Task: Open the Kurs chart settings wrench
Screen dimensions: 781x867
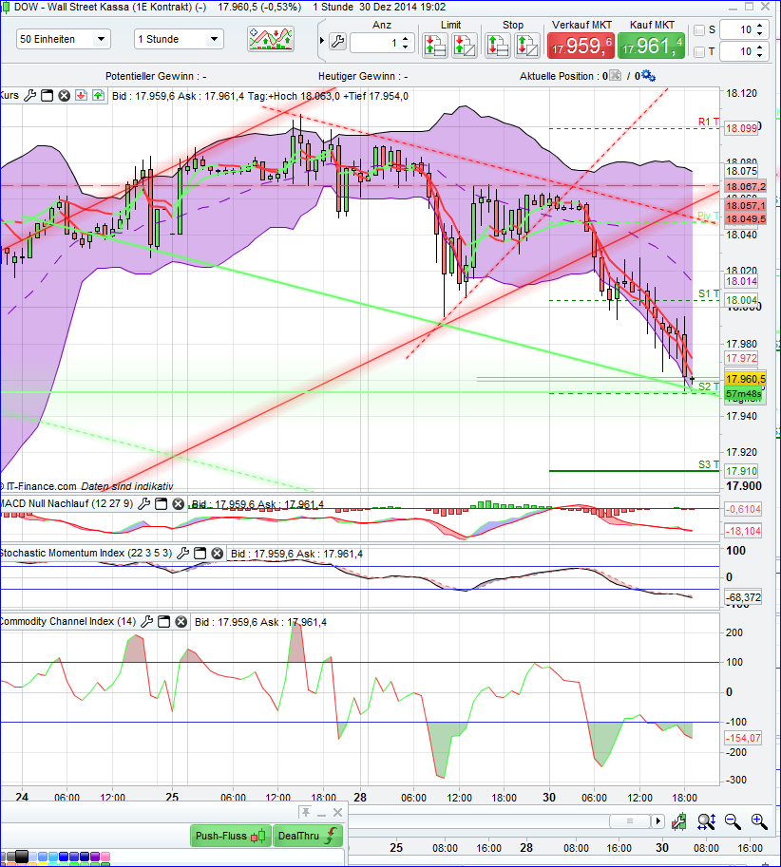Action: point(29,95)
